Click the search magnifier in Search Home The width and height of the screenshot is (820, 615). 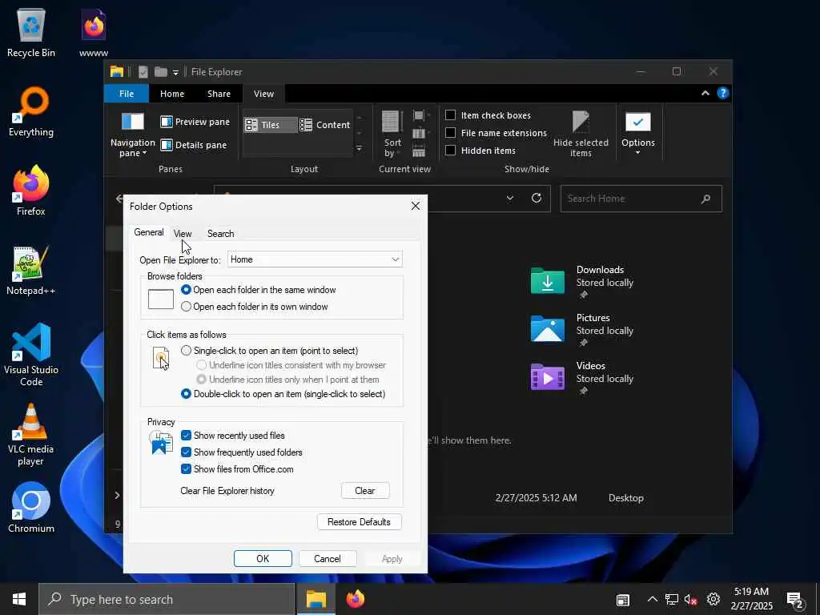(705, 199)
